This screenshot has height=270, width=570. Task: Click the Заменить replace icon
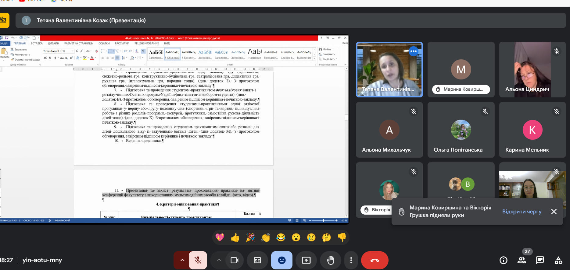click(327, 54)
